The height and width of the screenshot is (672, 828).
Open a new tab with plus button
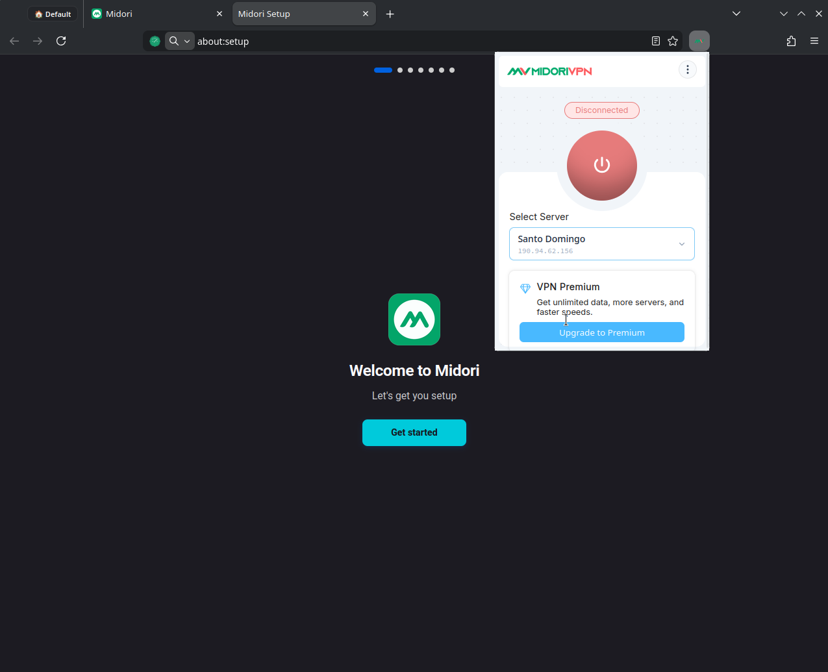(390, 14)
